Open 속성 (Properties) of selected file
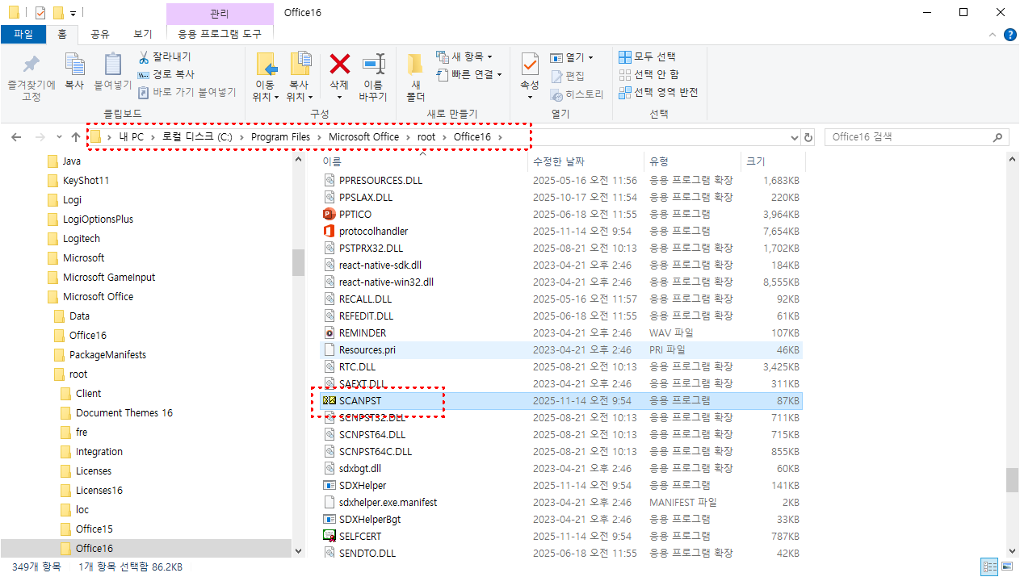 (x=530, y=77)
